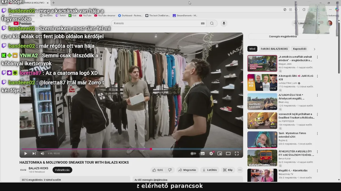This screenshot has width=341, height=191.
Task: Open Rikári vlog channel name
Action: coord(285,102)
